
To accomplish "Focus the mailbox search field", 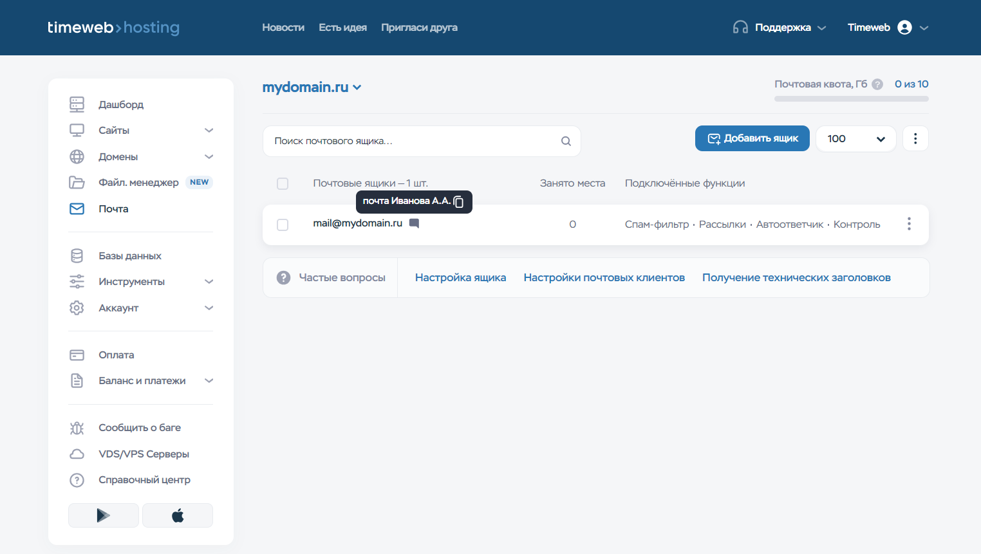I will 412,141.
